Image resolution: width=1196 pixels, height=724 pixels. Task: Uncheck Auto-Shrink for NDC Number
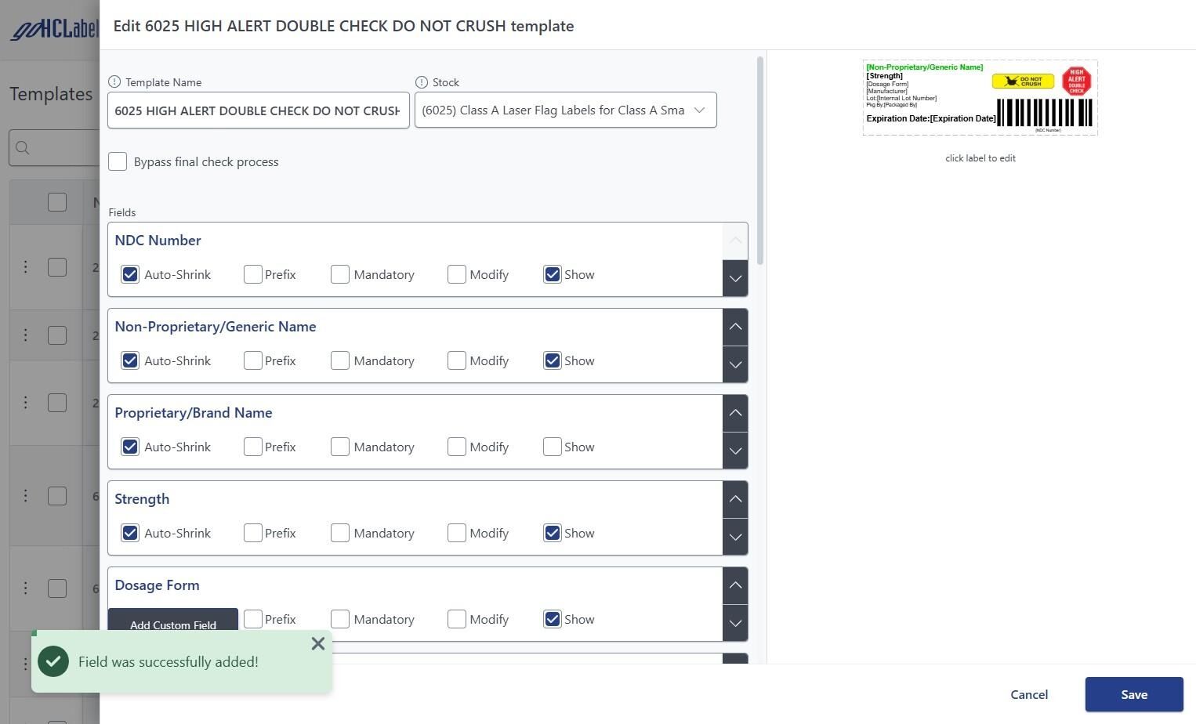(x=130, y=274)
